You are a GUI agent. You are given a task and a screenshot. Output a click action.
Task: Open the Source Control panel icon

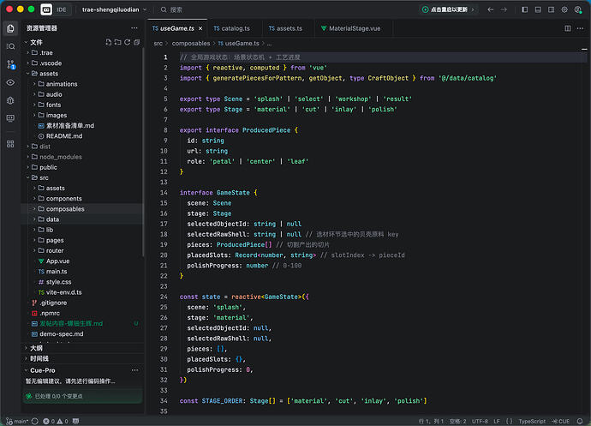tap(10, 64)
